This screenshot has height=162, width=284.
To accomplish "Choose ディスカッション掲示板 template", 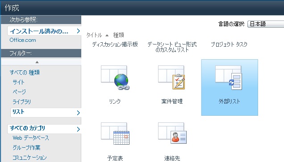I will pyautogui.click(x=115, y=45).
